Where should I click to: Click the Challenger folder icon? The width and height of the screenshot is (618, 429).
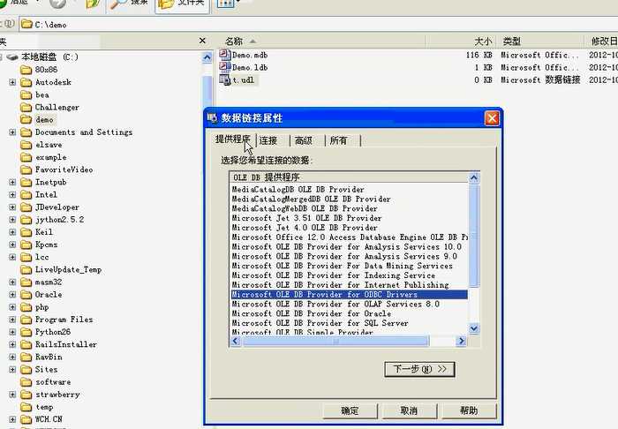pyautogui.click(x=26, y=107)
